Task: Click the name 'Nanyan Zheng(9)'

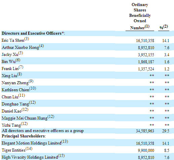Action: click(18, 82)
